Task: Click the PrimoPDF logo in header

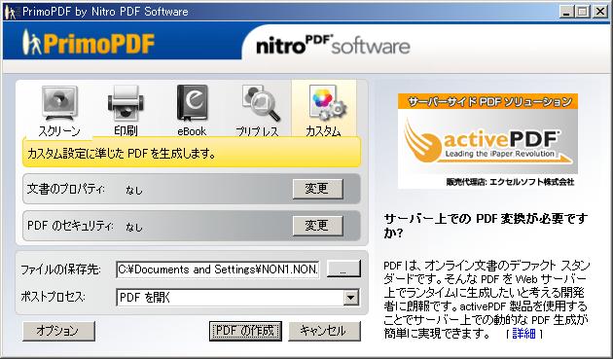Action: pyautogui.click(x=89, y=42)
